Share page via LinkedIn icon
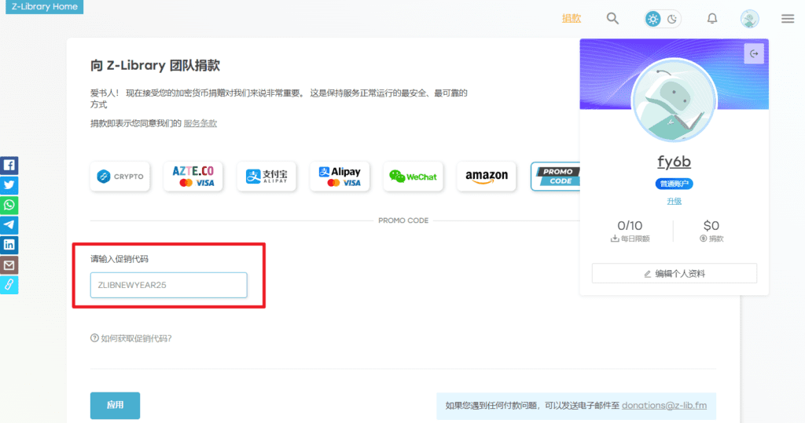Image resolution: width=805 pixels, height=423 pixels. 9,245
